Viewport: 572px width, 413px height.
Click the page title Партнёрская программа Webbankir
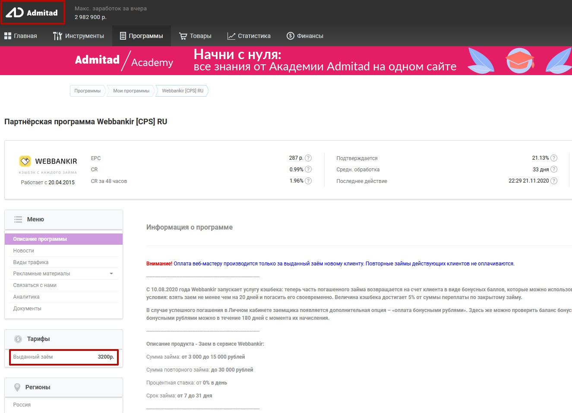pyautogui.click(x=86, y=122)
